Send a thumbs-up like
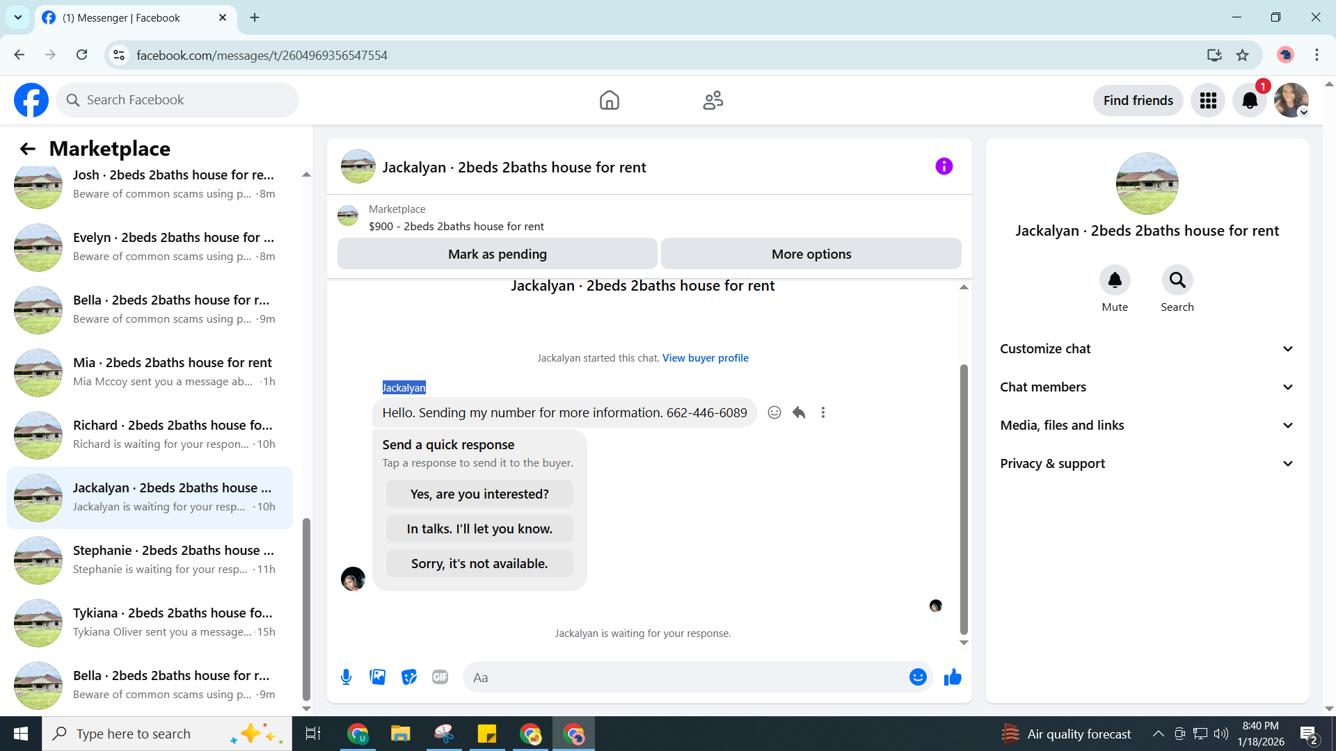1336x751 pixels. [953, 677]
